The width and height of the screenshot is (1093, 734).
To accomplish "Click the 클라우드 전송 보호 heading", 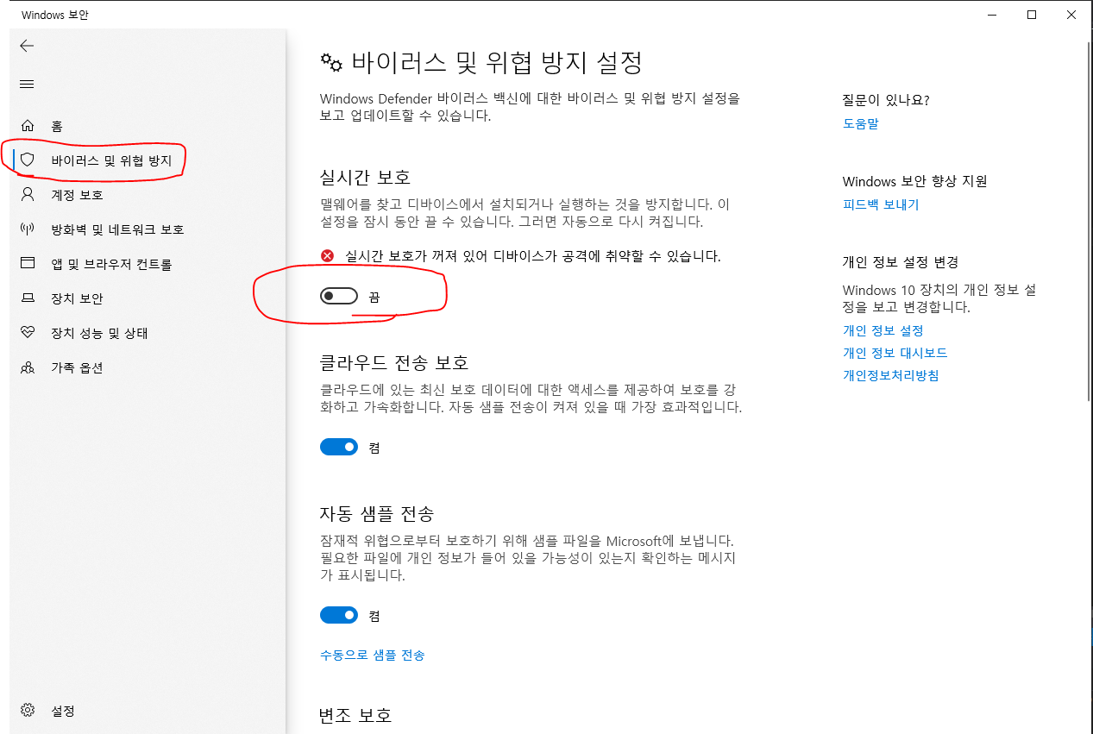I will pos(394,362).
